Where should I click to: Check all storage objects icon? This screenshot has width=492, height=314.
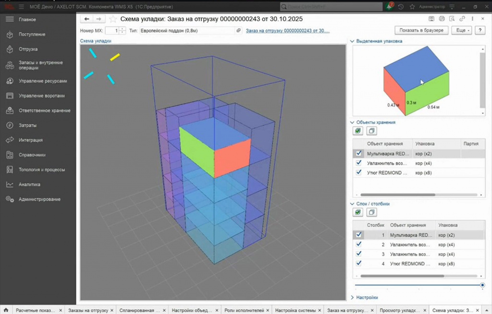[357, 131]
